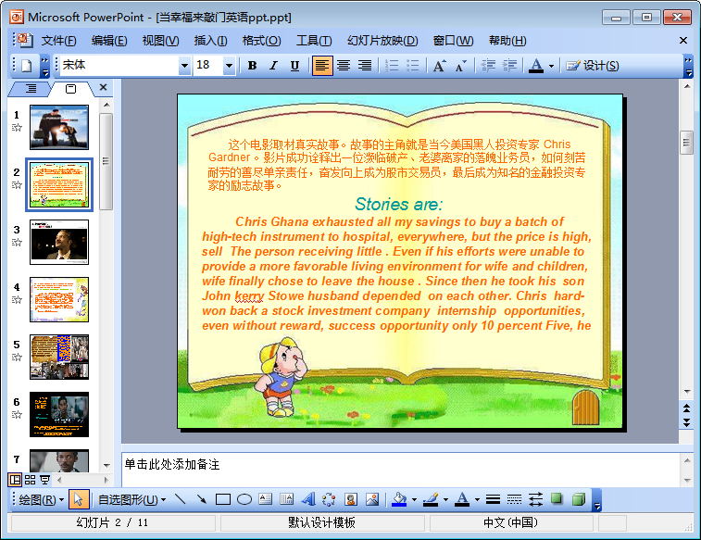
Task: Insert WordArt
Action: coord(308,499)
